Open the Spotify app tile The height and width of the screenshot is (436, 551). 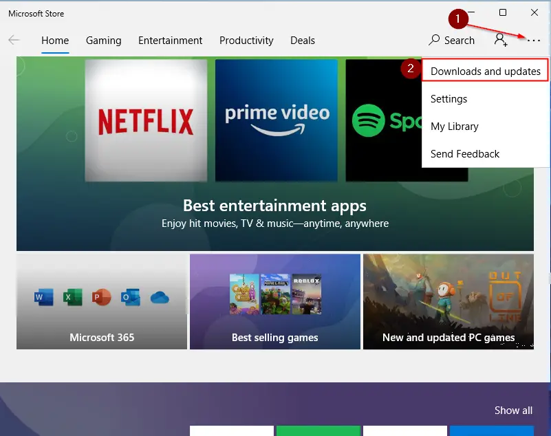coord(384,120)
